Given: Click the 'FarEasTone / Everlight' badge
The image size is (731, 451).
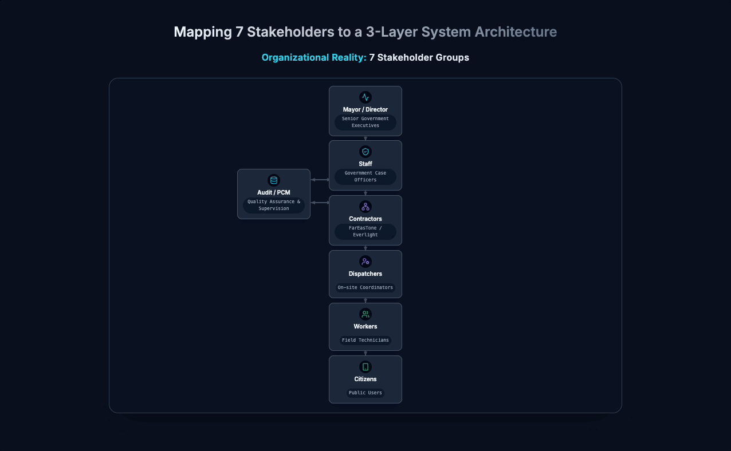Looking at the screenshot, I should (365, 231).
